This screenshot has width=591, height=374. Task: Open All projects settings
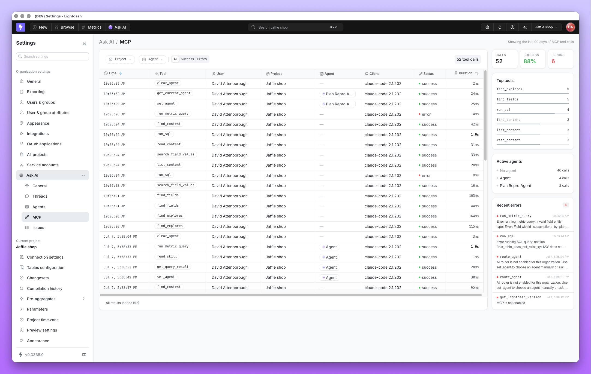click(52, 155)
